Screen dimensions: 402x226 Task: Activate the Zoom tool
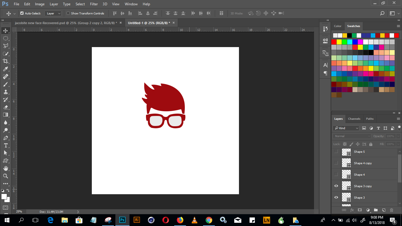(x=6, y=176)
